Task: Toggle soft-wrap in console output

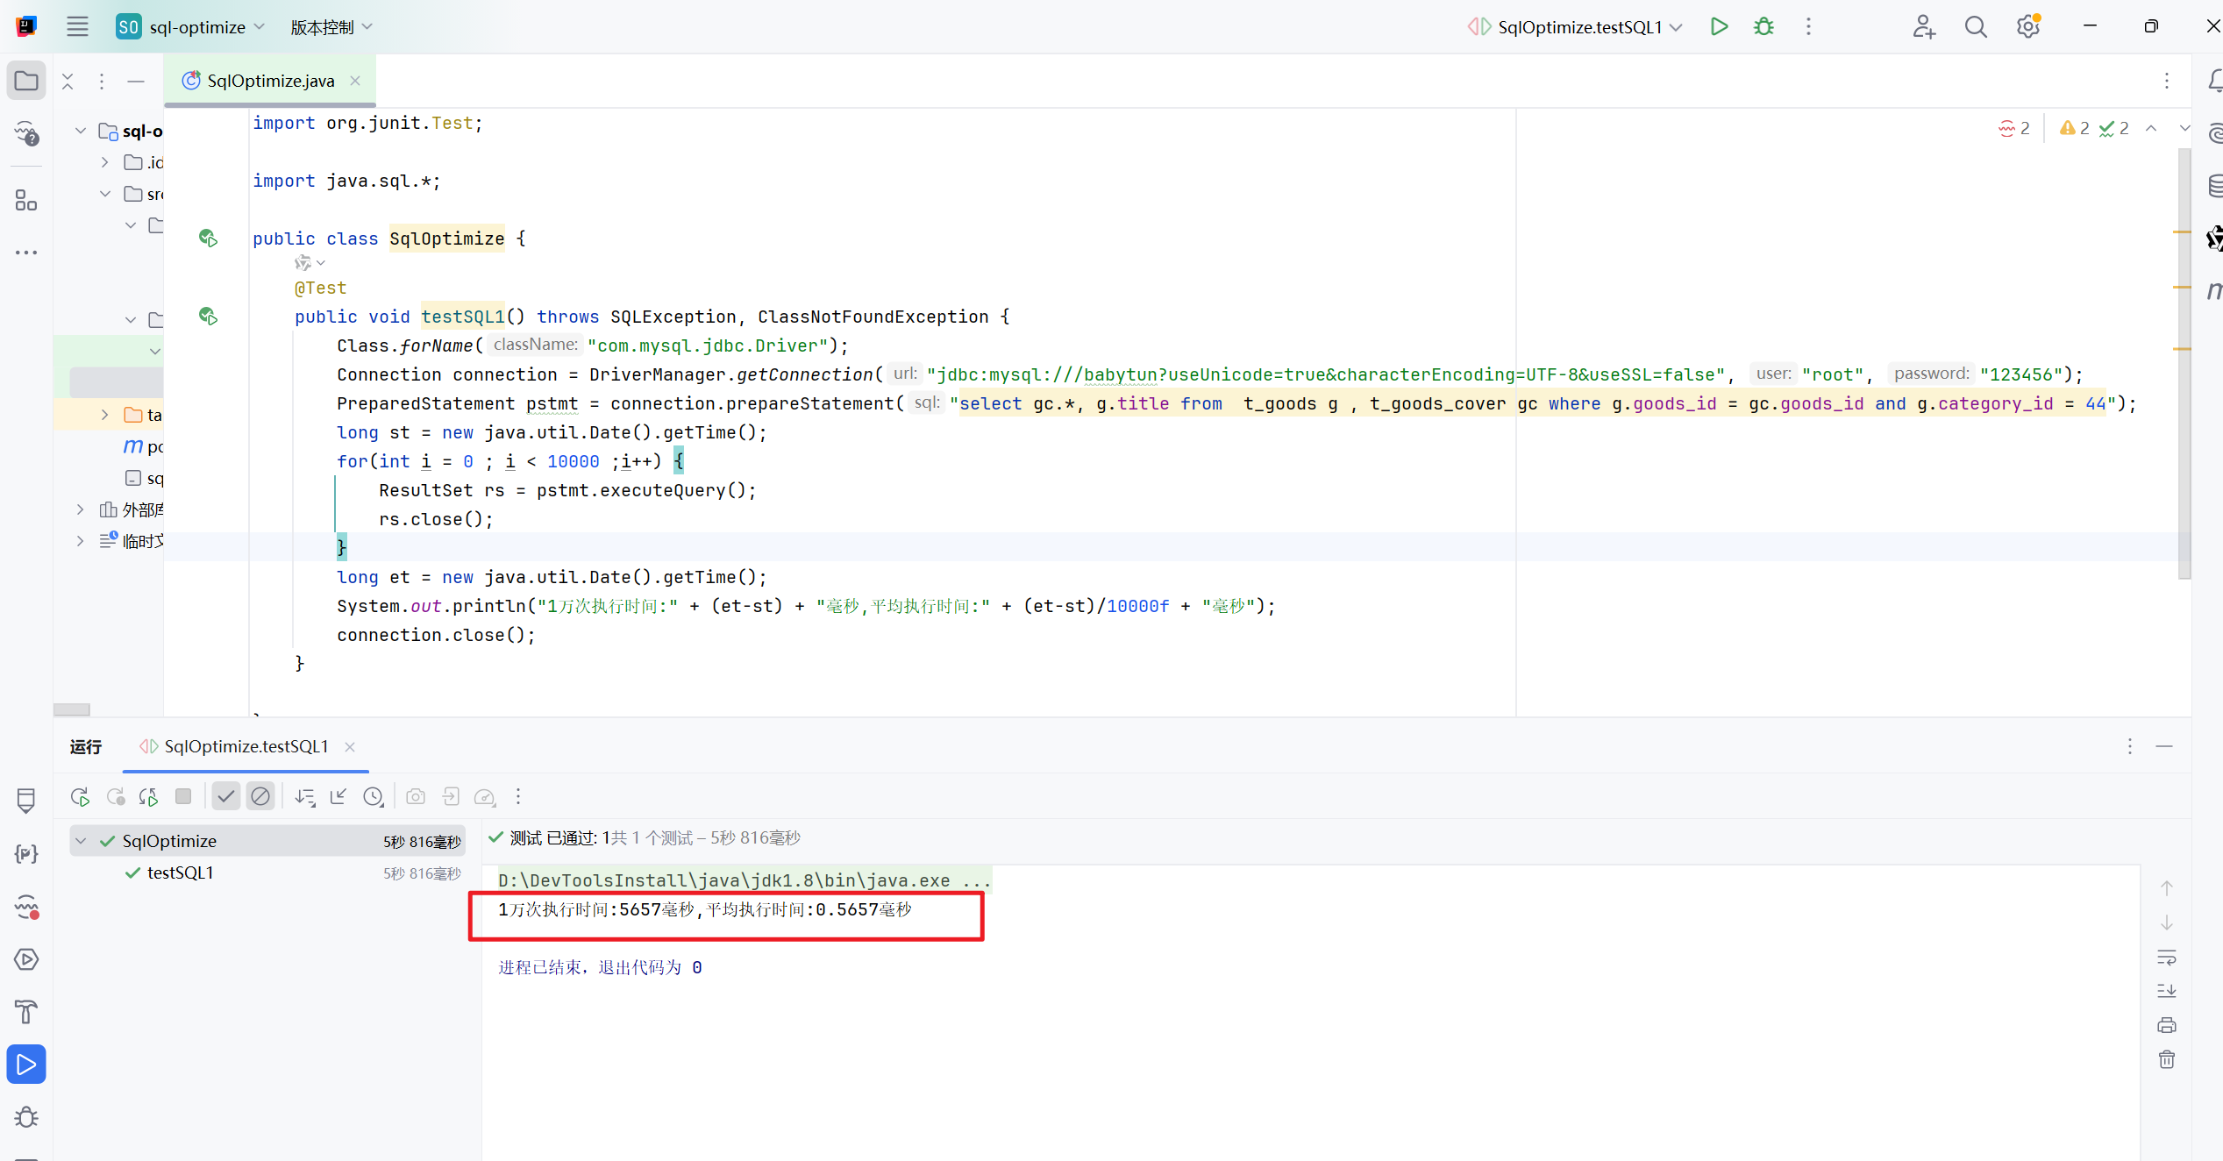Action: pyautogui.click(x=2167, y=957)
